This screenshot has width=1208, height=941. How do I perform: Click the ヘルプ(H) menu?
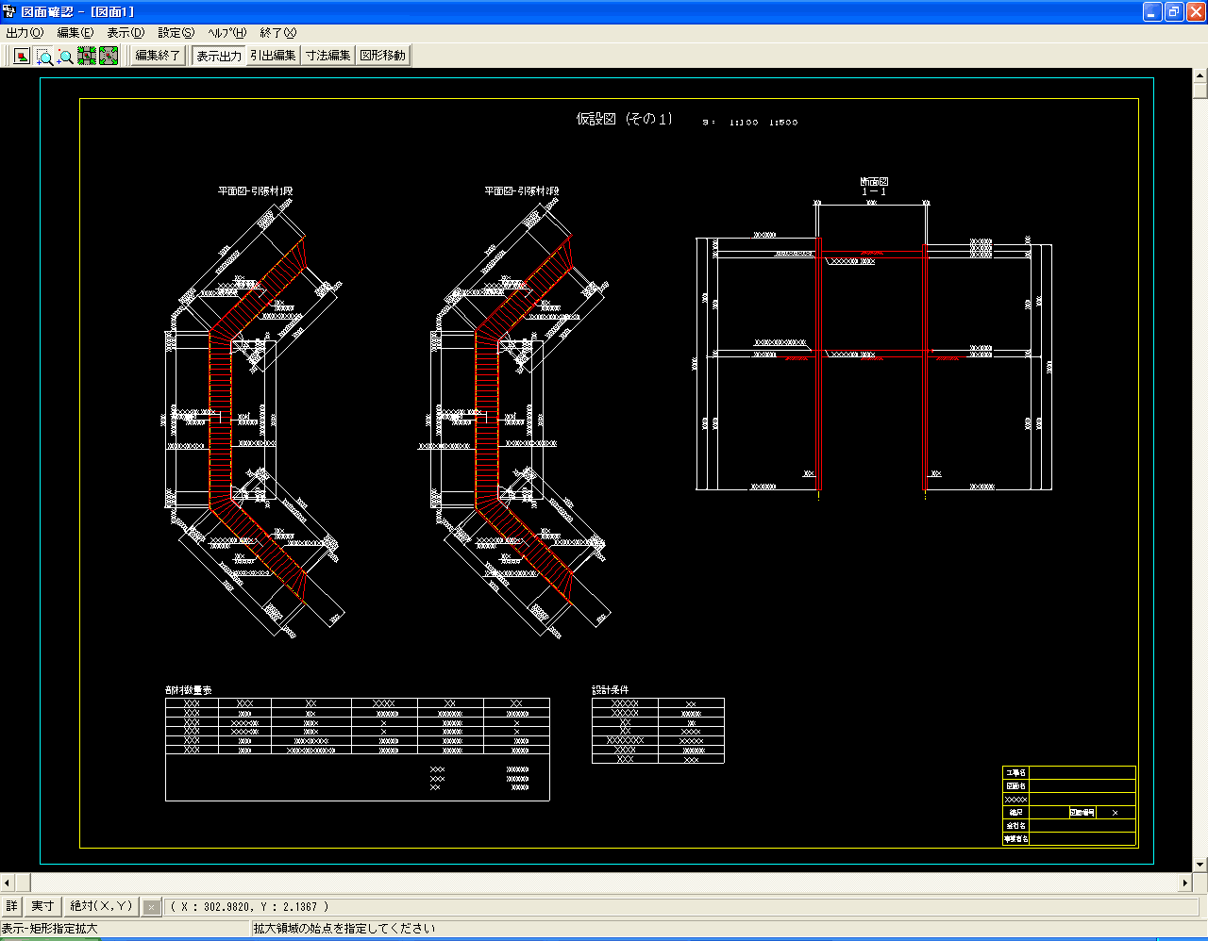click(x=226, y=33)
